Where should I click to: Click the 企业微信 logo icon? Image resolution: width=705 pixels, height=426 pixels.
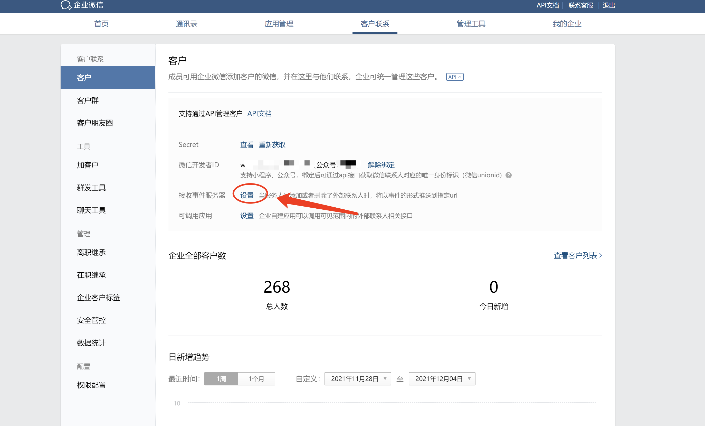[x=66, y=5]
